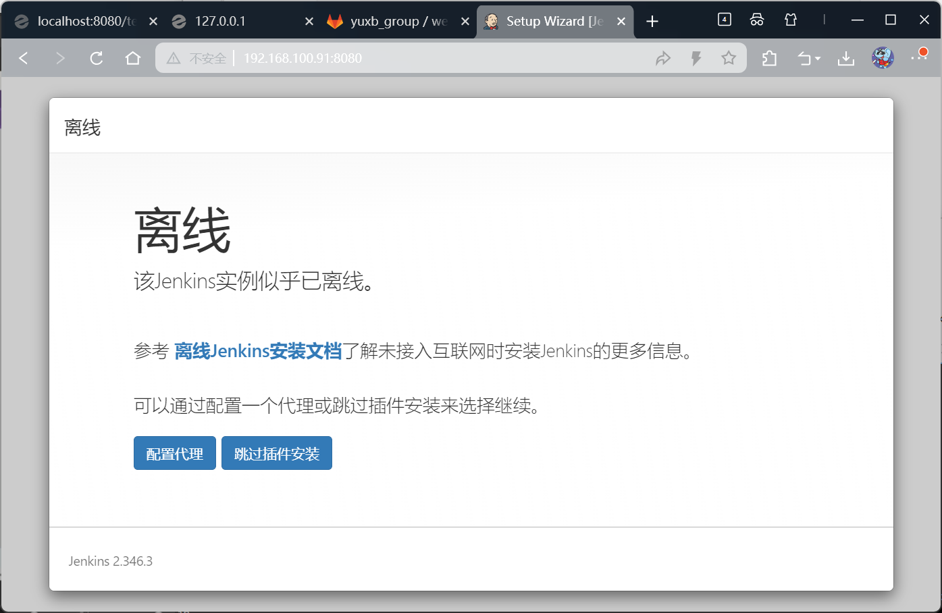Open the undo closed tab dropdown
942x613 pixels.
click(x=809, y=59)
